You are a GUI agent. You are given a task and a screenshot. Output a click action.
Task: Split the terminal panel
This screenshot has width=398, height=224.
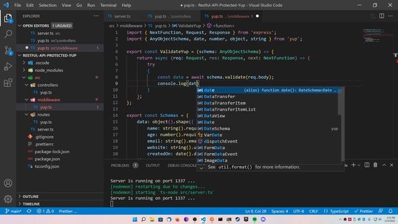[367, 165]
